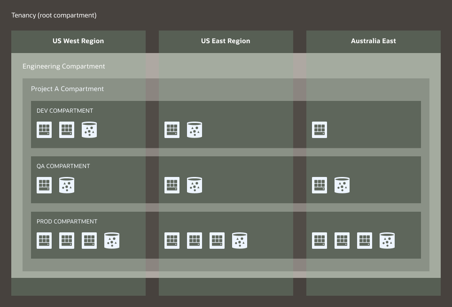Click the Tenancy (root compartment) title
The image size is (452, 307).
click(x=54, y=15)
